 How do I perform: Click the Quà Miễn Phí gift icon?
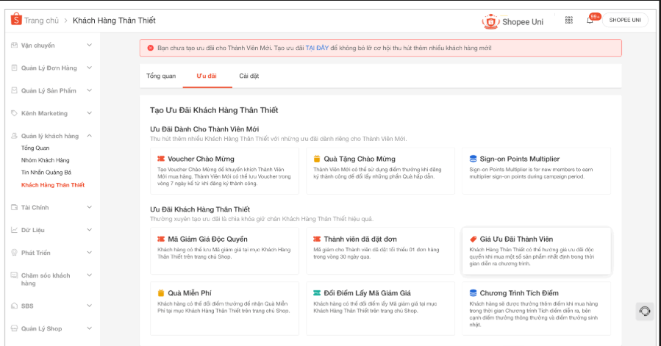(x=160, y=293)
